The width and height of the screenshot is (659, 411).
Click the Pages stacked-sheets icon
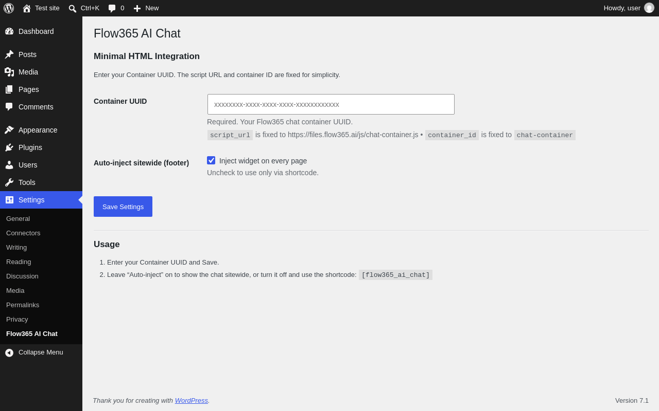9,89
